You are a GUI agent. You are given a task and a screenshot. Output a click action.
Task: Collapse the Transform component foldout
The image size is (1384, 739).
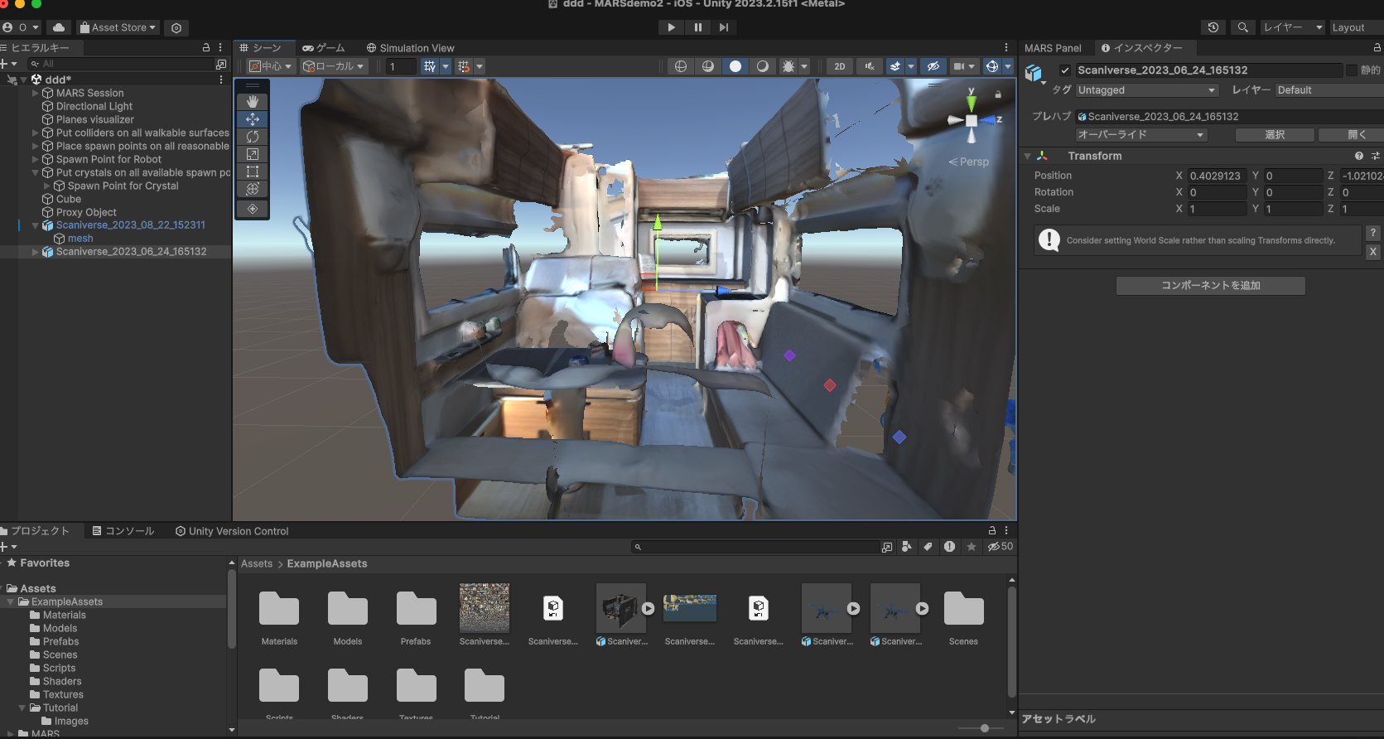tap(1027, 156)
